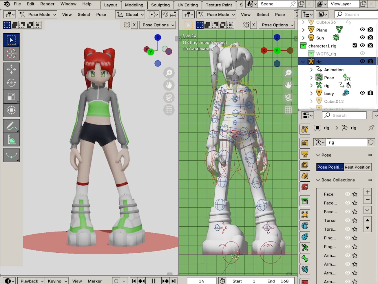Toggle perspective/orthographic grid icon in right viewport
Viewport: 378px width, 284px height.
(x=288, y=110)
